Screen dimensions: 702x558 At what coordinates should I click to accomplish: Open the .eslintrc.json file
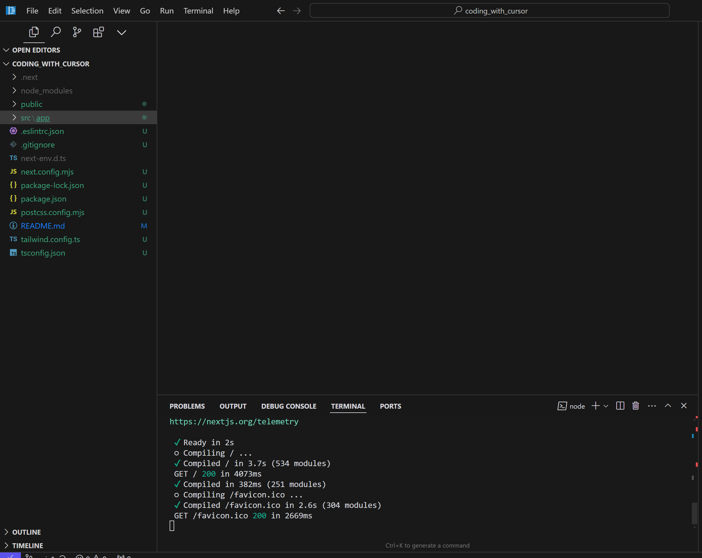click(x=78, y=131)
